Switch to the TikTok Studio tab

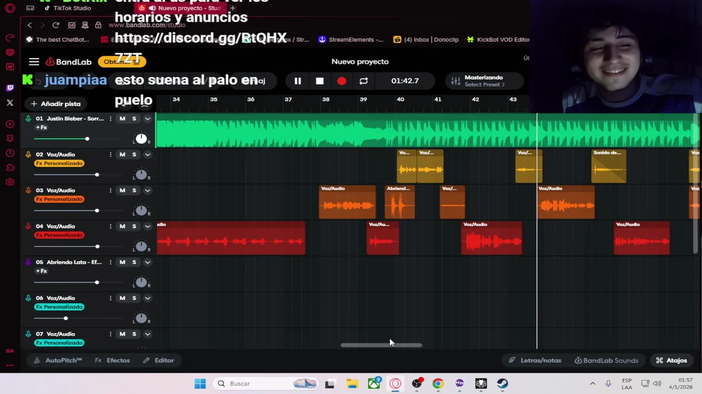pyautogui.click(x=68, y=8)
